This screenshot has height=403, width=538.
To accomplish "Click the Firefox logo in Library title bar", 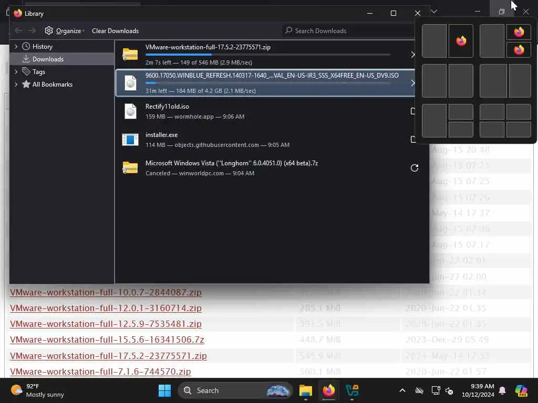I will pos(18,13).
